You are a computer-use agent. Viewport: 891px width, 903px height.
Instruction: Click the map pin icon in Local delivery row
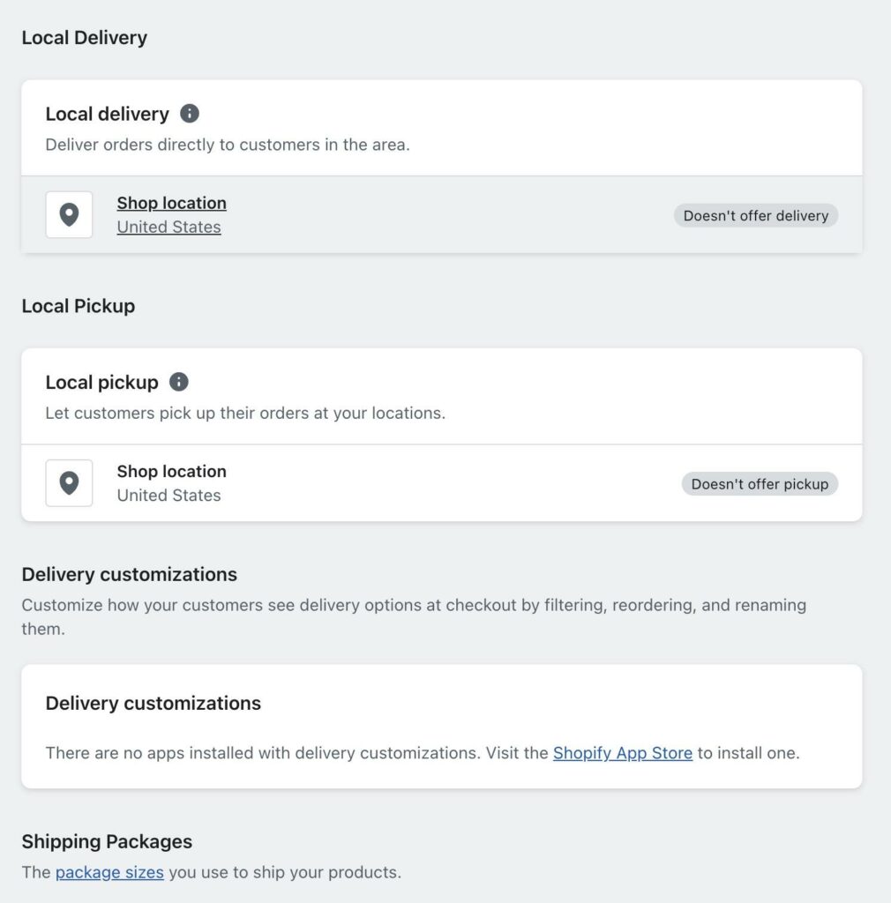pyautogui.click(x=69, y=215)
